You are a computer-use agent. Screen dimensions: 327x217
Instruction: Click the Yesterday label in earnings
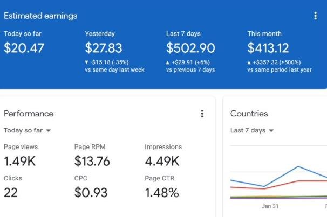tap(100, 34)
